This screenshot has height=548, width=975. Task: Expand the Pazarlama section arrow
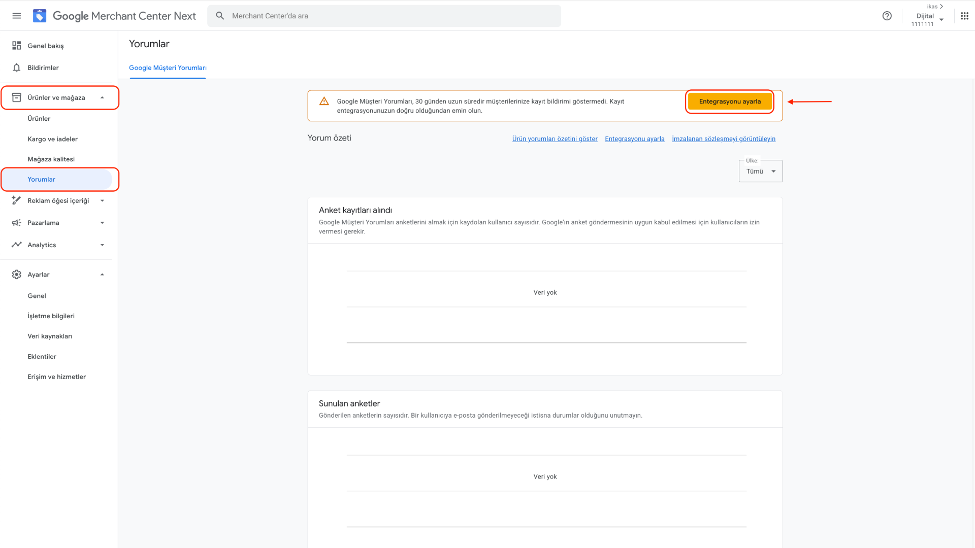102,223
